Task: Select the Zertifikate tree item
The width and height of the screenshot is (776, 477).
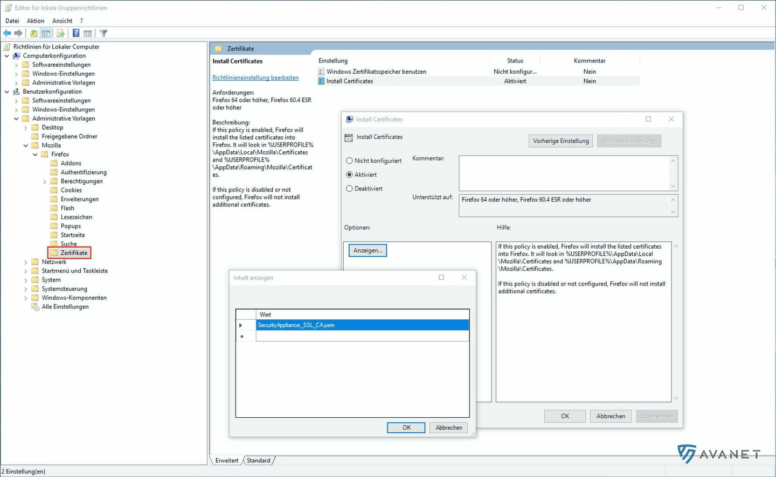Action: tap(73, 253)
